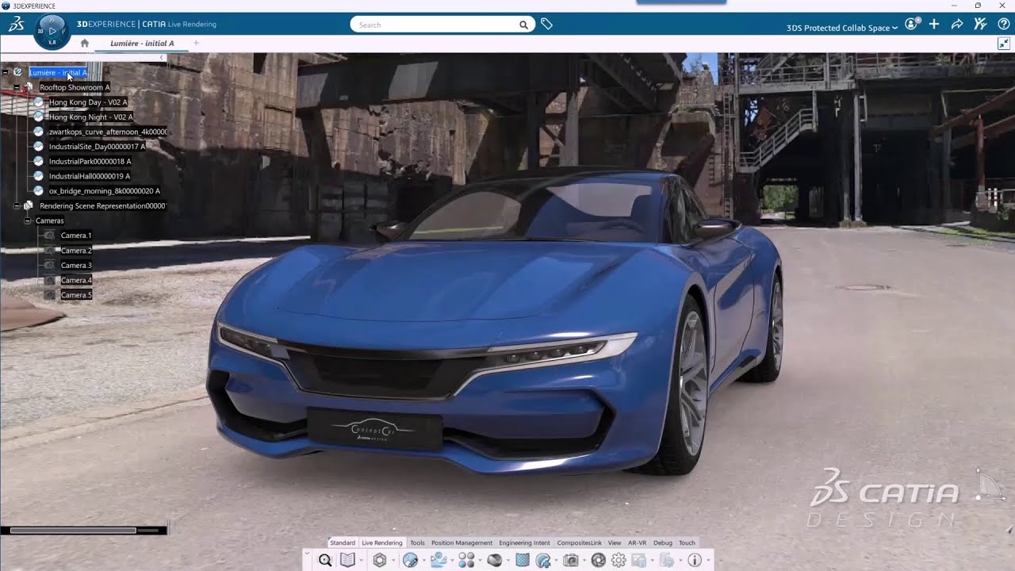Click the hexagon nut icon in toolbar

point(380,561)
